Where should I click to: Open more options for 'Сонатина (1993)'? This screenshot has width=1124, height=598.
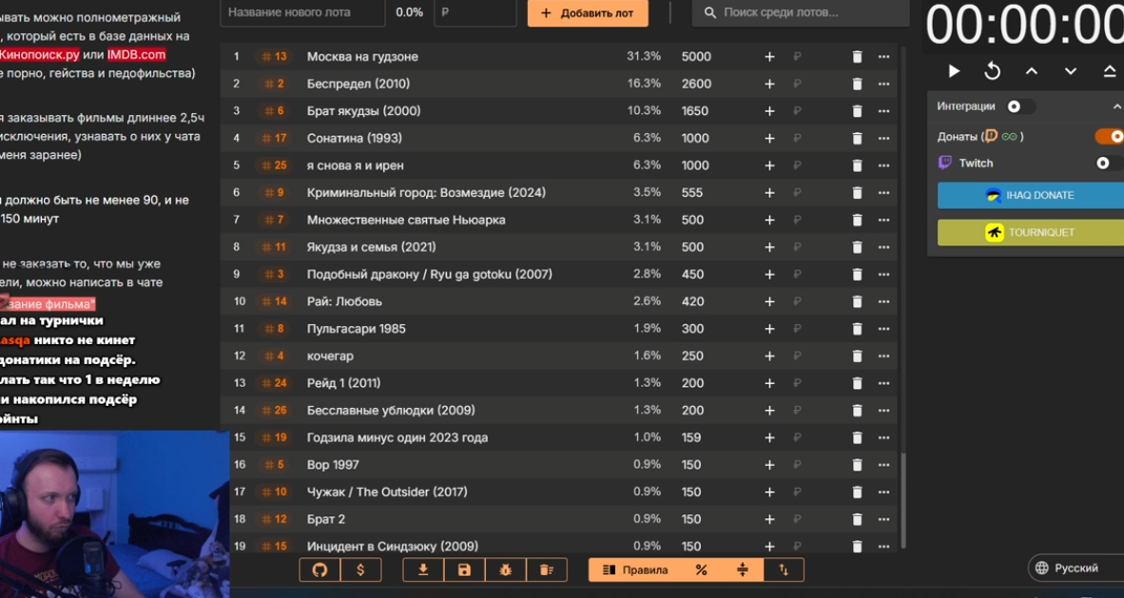pyautogui.click(x=883, y=139)
